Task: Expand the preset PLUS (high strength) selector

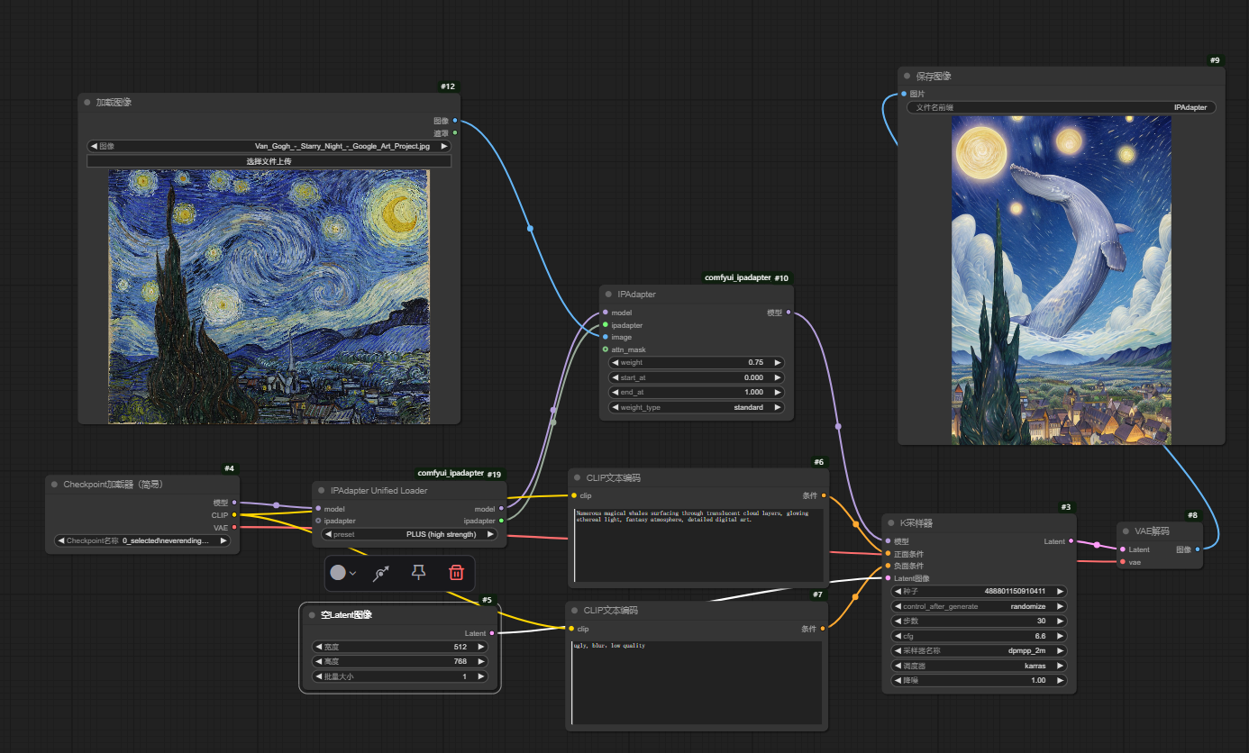Action: (x=409, y=534)
